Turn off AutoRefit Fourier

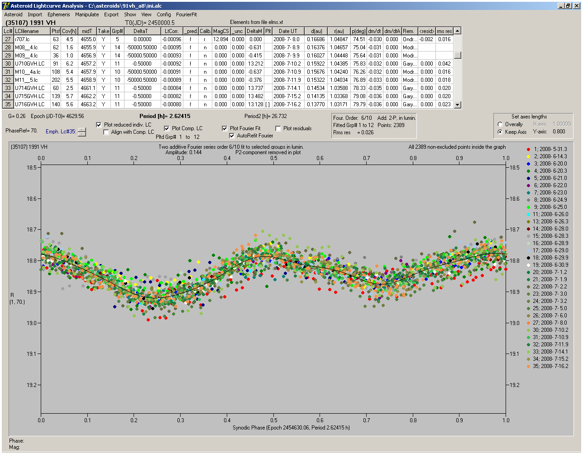click(232, 136)
